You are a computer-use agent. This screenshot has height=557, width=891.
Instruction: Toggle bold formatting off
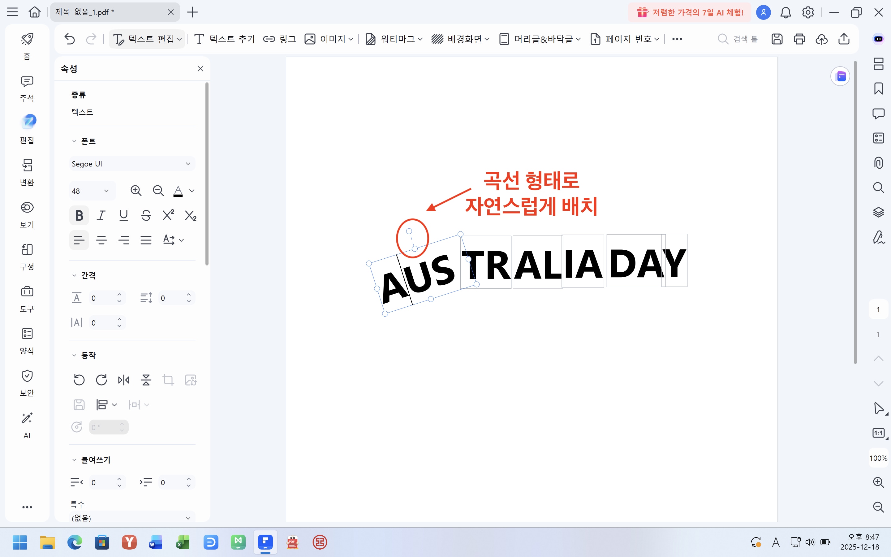(x=79, y=215)
